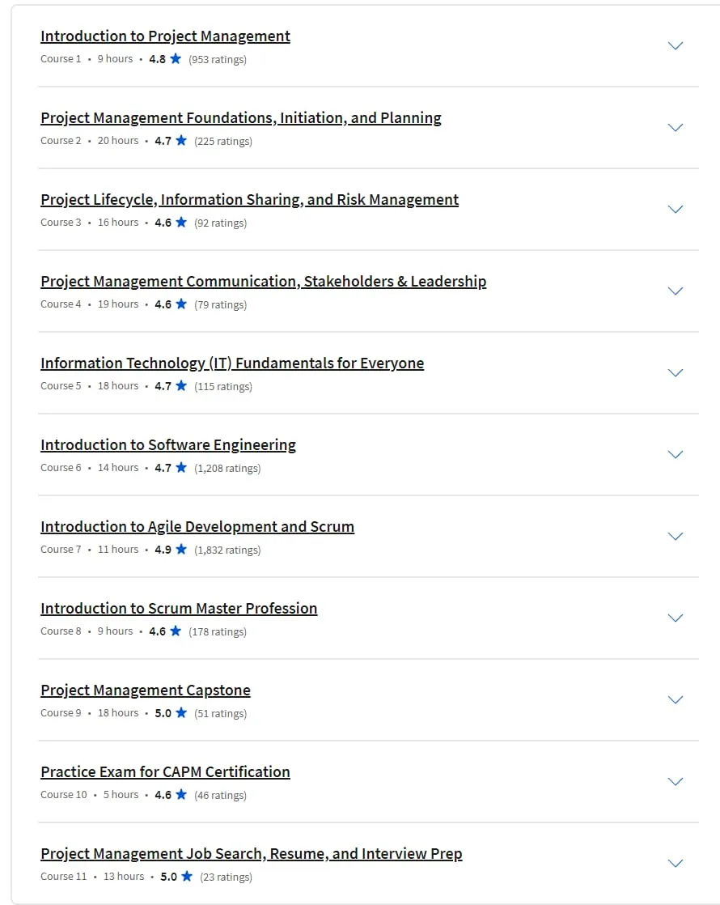Click the star icon of Course 9
The width and height of the screenshot is (720, 905).
[181, 712]
